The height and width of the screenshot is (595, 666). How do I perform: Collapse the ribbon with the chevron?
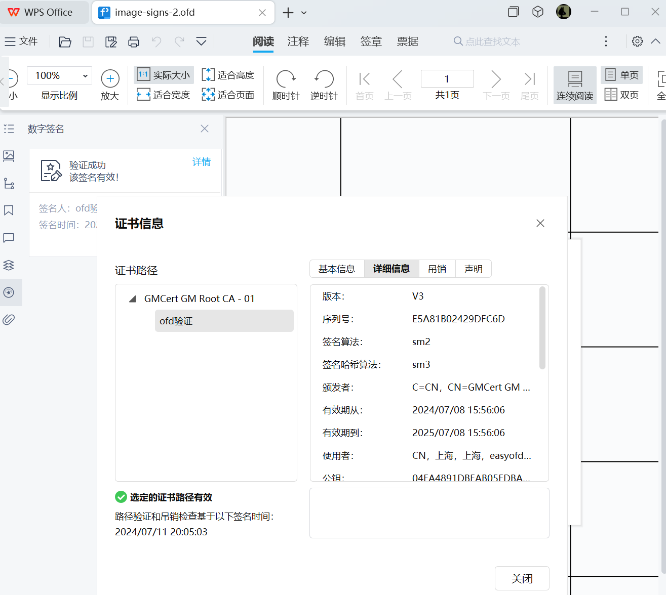click(x=655, y=41)
